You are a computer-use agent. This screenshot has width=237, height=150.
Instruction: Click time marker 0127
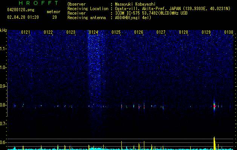[x=161, y=32]
